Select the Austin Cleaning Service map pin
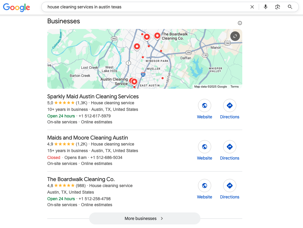303x228 pixels. [134, 82]
